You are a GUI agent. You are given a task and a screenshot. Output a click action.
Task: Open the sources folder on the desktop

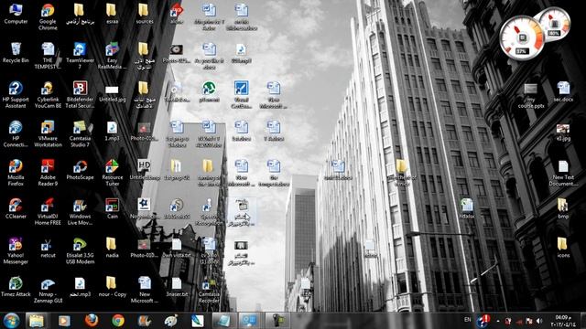(x=145, y=14)
